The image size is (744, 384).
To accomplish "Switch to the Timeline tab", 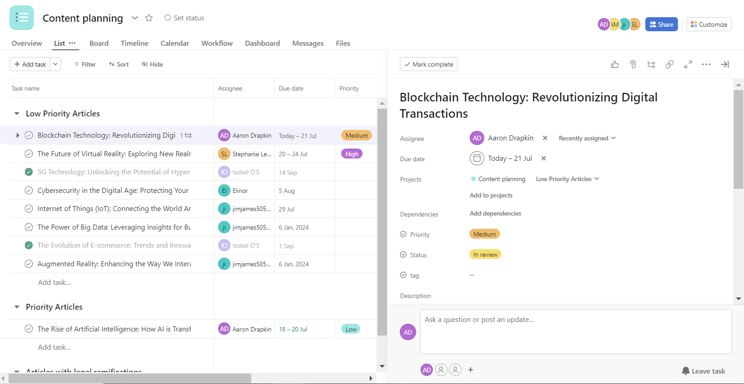I will [134, 43].
